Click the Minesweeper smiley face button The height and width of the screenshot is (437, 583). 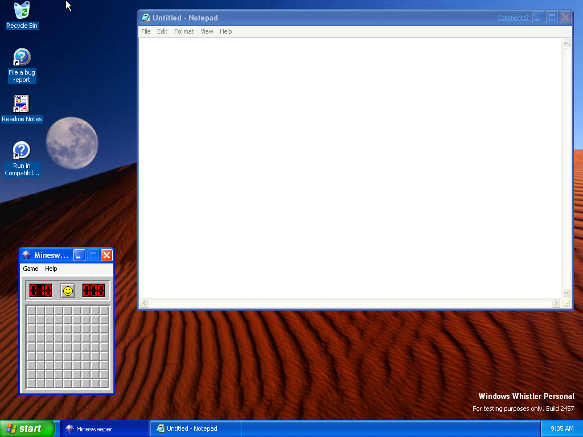(68, 291)
